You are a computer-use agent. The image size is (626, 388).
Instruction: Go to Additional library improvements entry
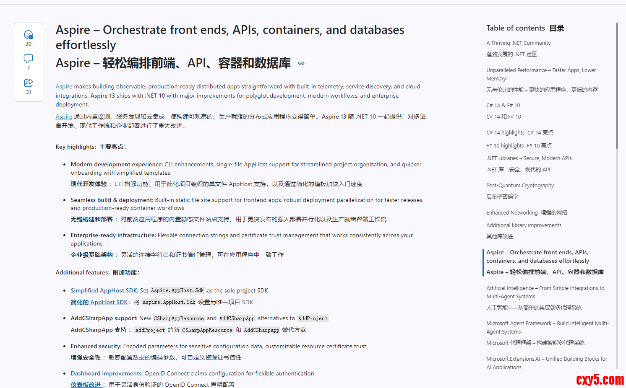[524, 225]
